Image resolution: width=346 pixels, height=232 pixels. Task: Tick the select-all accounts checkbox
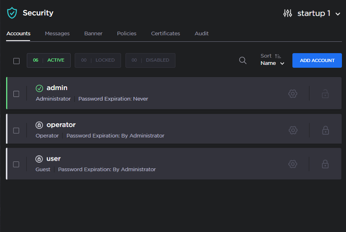pyautogui.click(x=16, y=61)
